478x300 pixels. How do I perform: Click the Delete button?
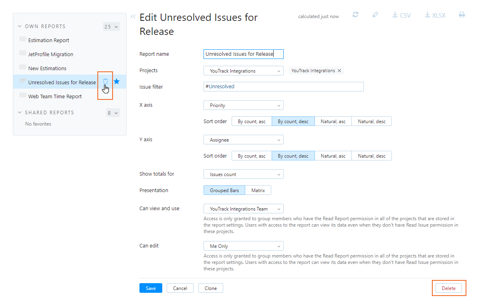click(x=448, y=288)
